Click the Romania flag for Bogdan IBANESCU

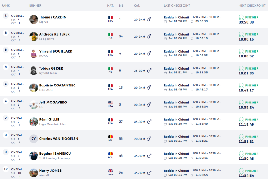point(110,154)
